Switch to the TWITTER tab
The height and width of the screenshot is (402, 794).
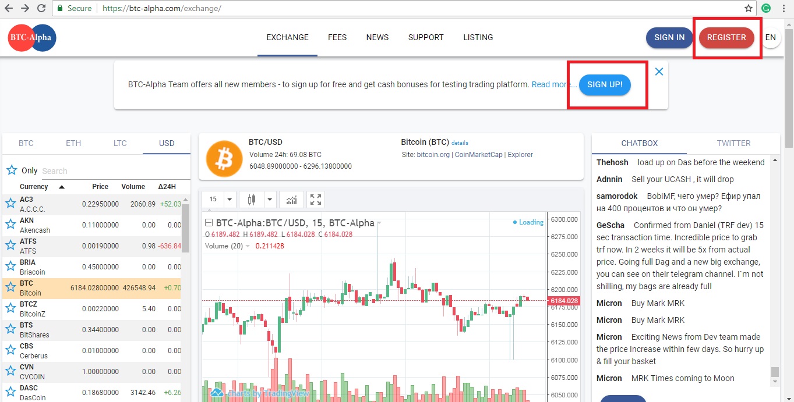[x=733, y=143]
